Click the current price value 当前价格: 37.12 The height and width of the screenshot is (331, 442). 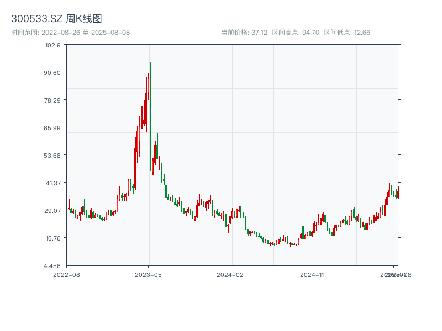(244, 33)
